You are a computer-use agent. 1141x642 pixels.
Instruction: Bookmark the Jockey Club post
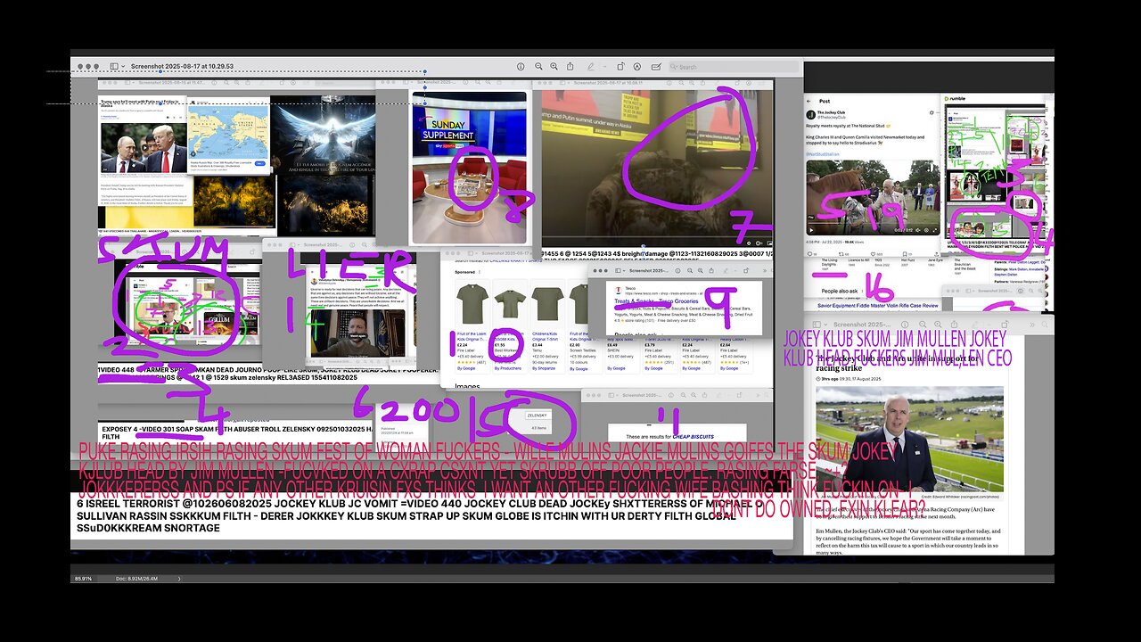[x=904, y=253]
